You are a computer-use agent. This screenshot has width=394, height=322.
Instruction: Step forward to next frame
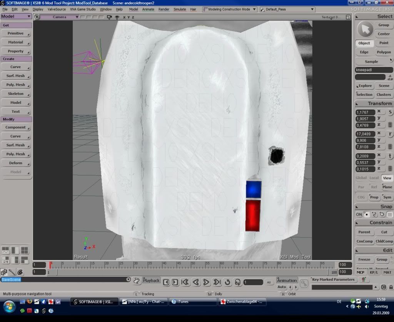click(175, 282)
